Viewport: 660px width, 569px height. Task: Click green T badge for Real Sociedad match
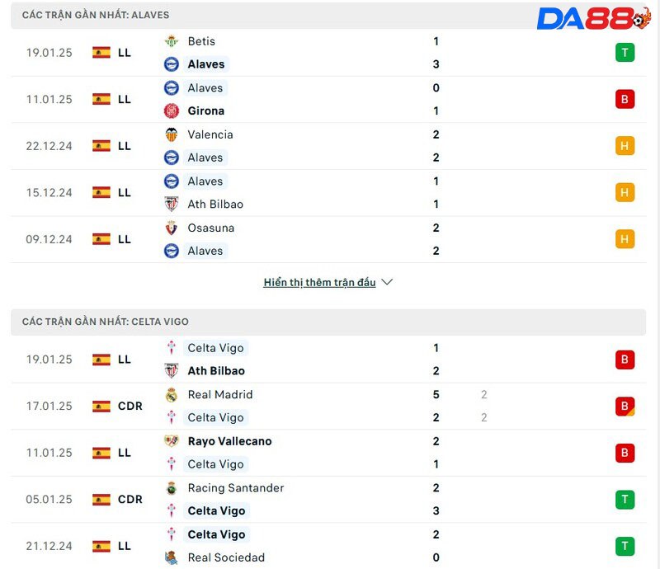(625, 546)
